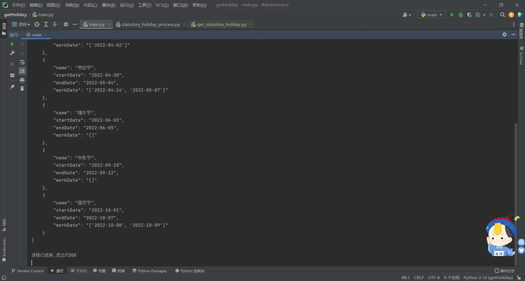Open the VCS menu
Viewport: 525px width, 281px height.
[161, 5]
